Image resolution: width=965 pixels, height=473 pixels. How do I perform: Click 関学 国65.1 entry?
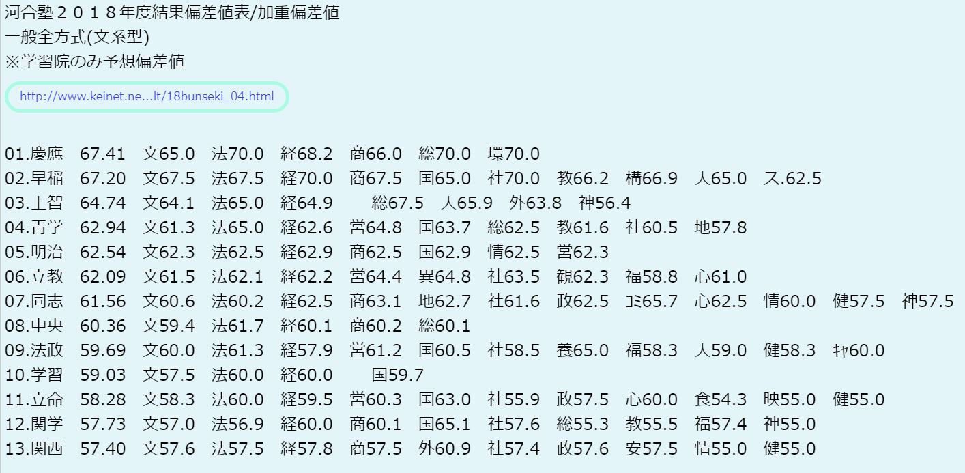(x=445, y=425)
